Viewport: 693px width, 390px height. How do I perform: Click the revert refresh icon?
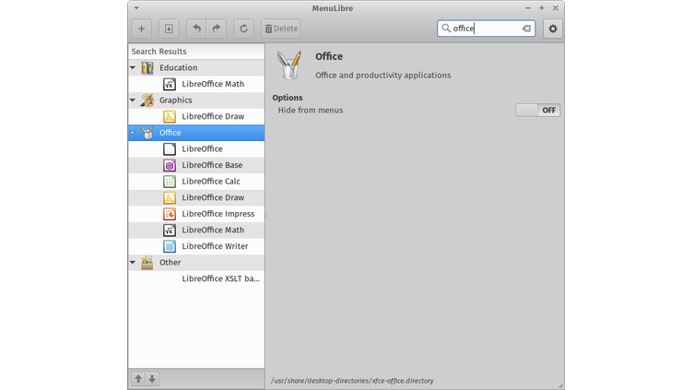(x=244, y=29)
